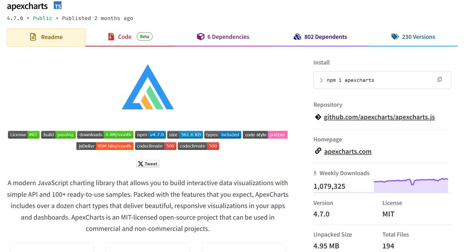Click the TypeScript TS badge icon
The width and height of the screenshot is (464, 252).
58,6
